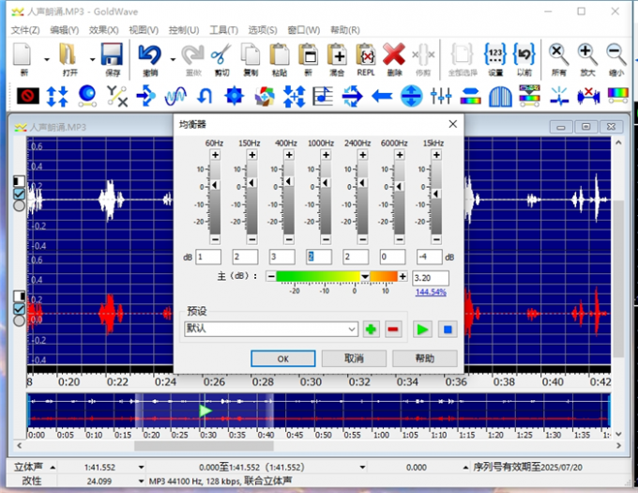Click the change volume arrows effect icon
This screenshot has height=493, width=638.
coord(57,97)
